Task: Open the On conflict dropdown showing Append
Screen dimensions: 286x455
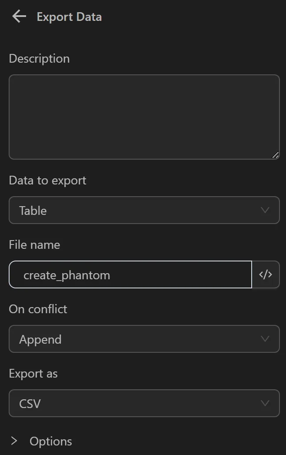Action: tap(144, 339)
